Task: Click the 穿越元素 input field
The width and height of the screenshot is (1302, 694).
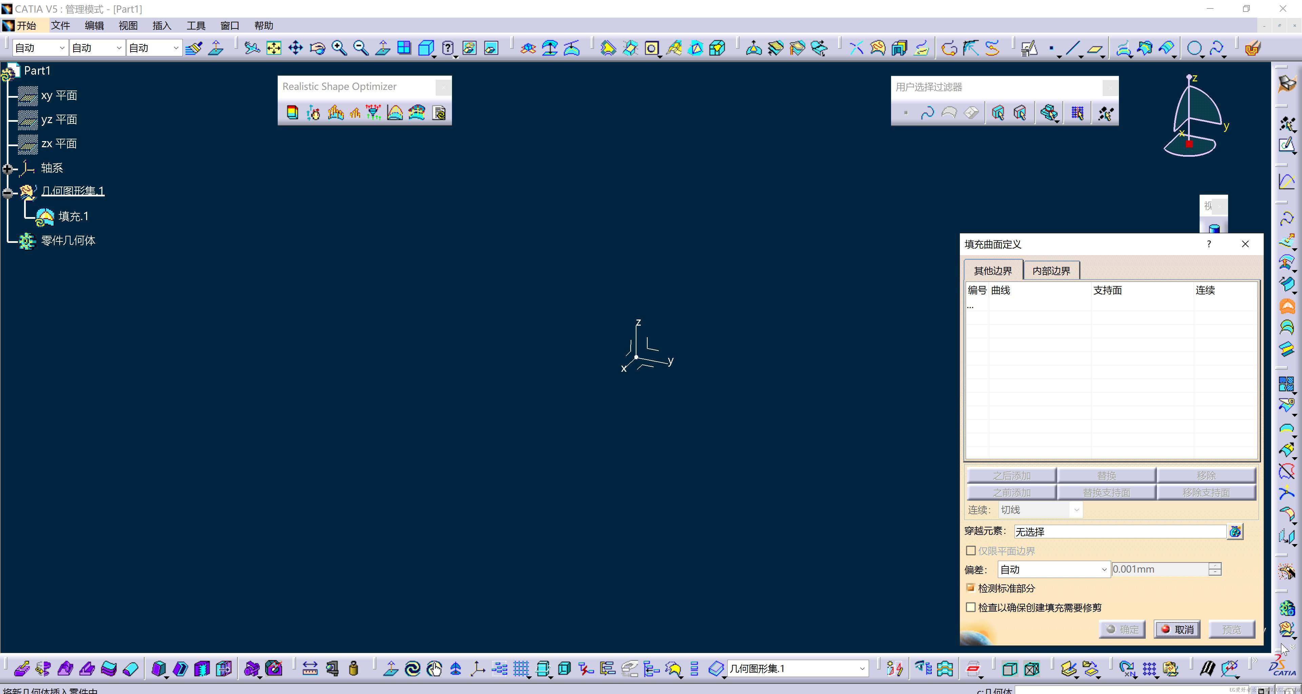Action: 1119,532
